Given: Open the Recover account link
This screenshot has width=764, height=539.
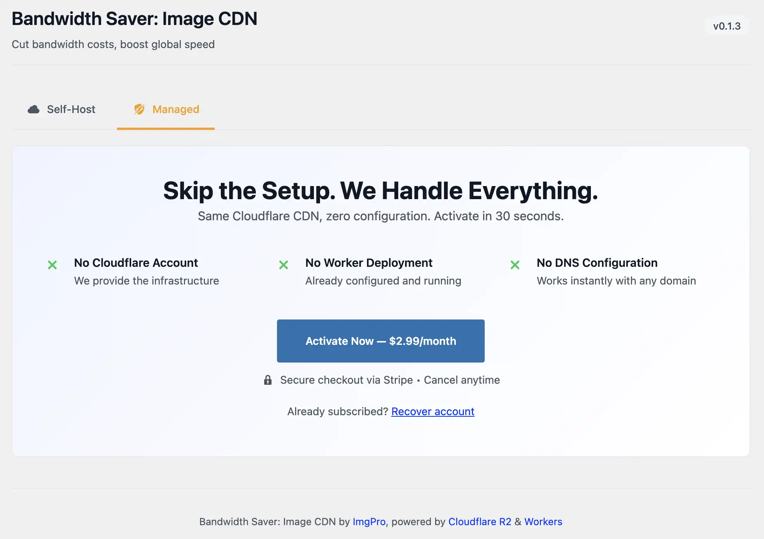Looking at the screenshot, I should (433, 411).
